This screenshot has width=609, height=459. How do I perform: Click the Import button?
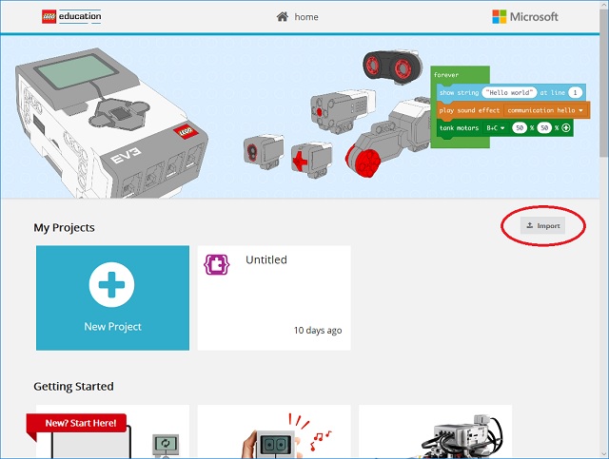pos(543,225)
